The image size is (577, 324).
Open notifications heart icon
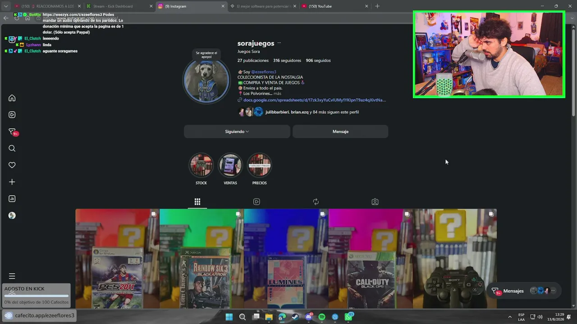pos(12,165)
